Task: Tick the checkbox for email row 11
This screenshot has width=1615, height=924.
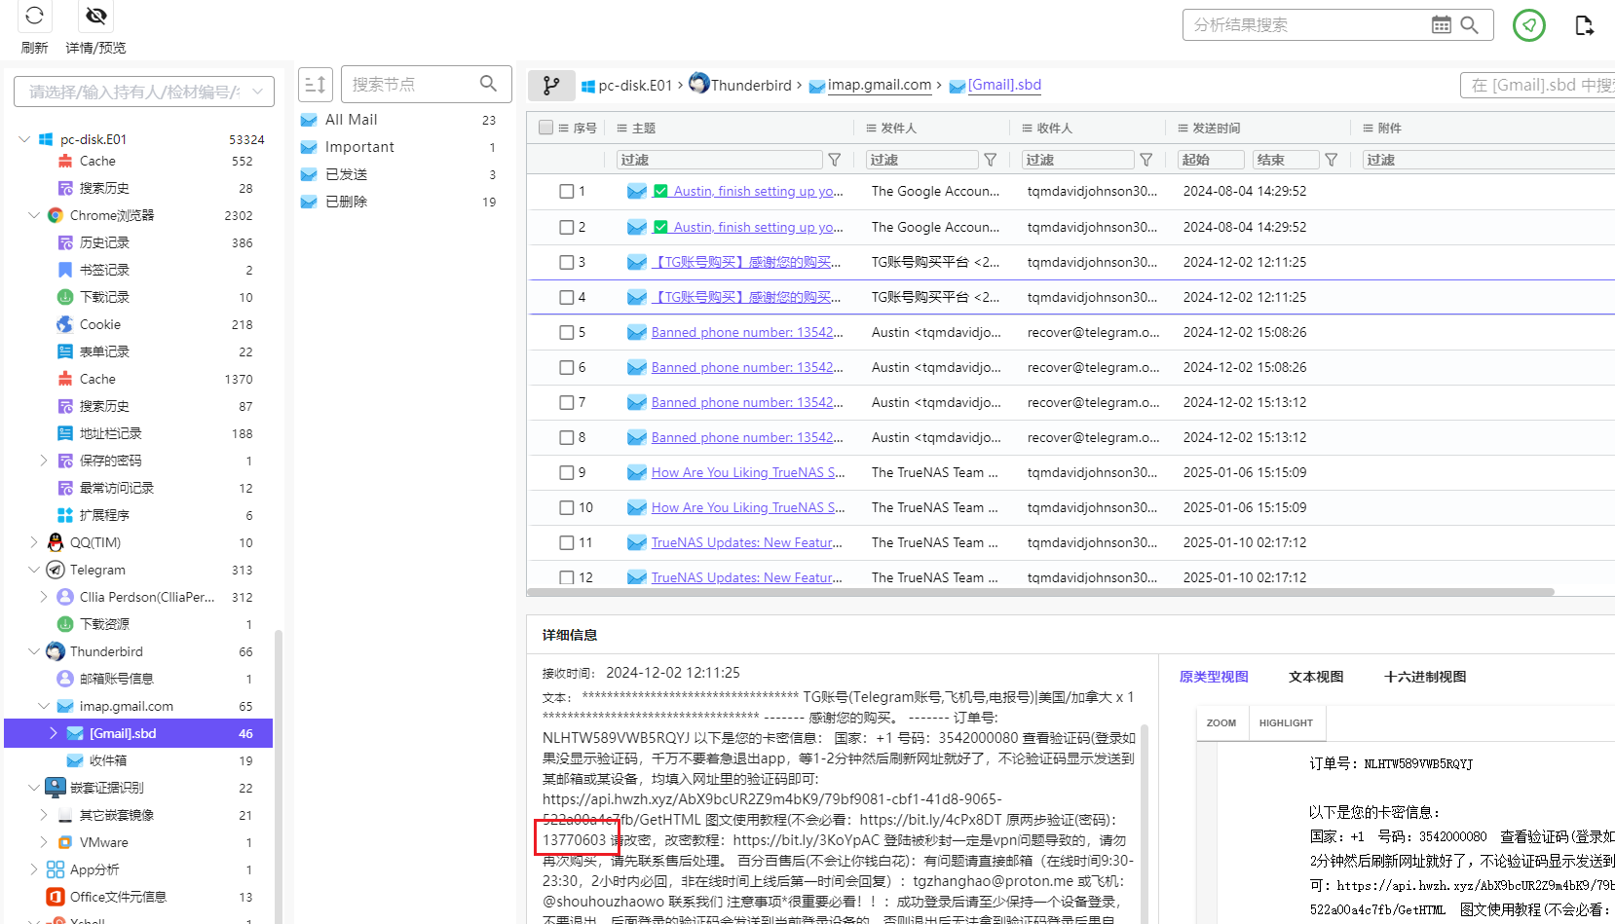Action: click(x=567, y=542)
